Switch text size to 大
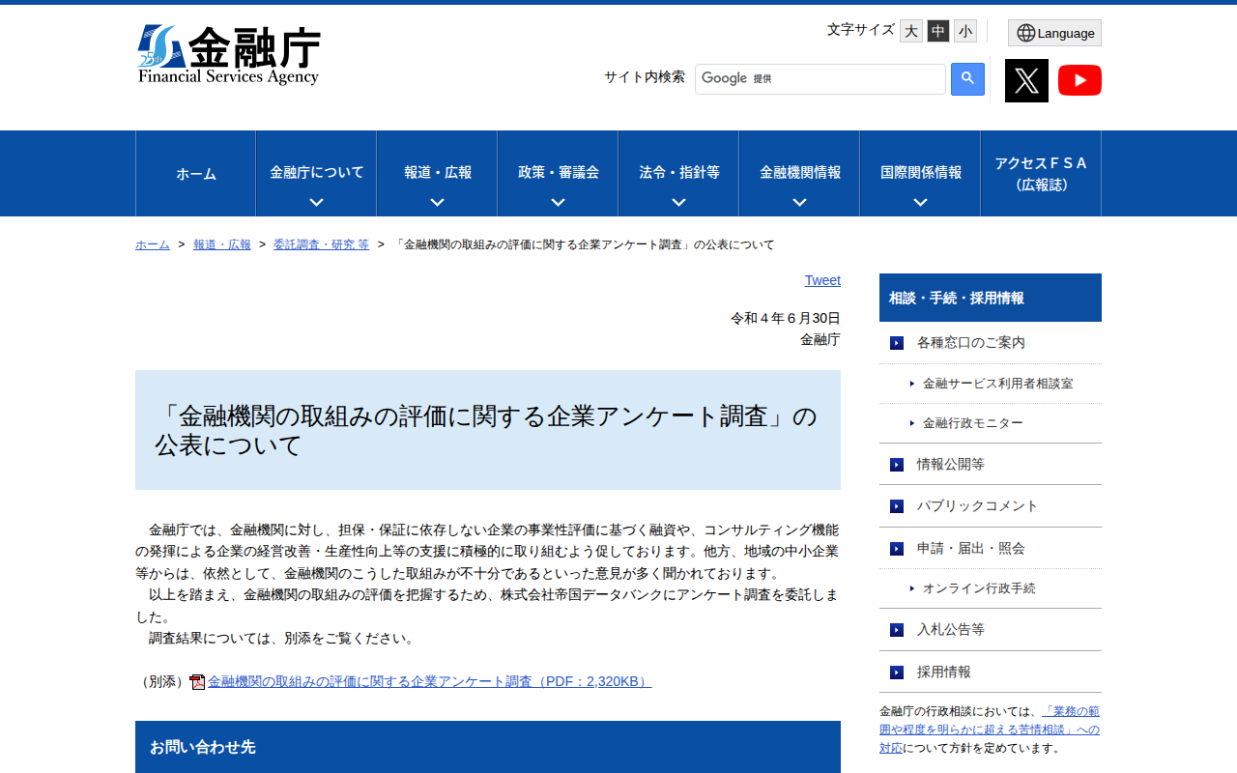Screen dimensions: 1237x773 coord(910,30)
